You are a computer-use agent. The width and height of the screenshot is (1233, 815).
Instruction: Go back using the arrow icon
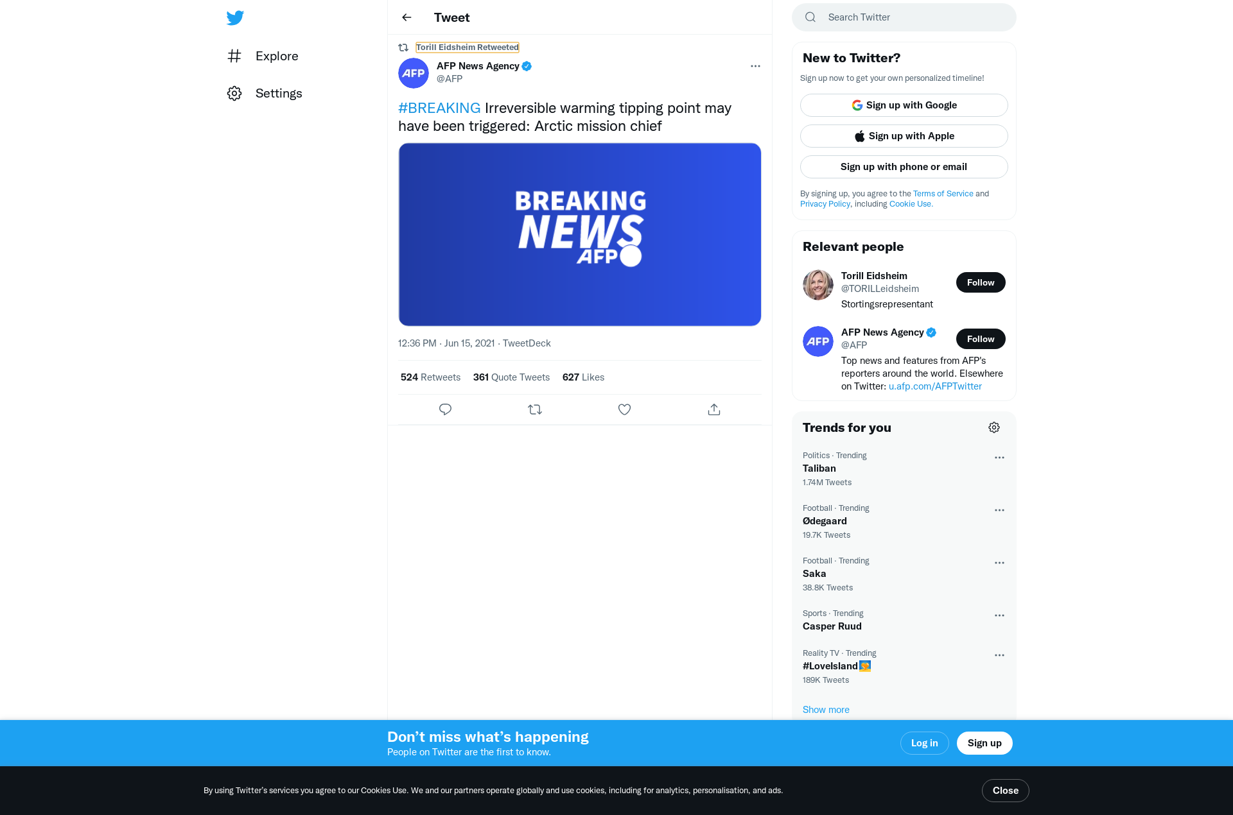point(407,17)
